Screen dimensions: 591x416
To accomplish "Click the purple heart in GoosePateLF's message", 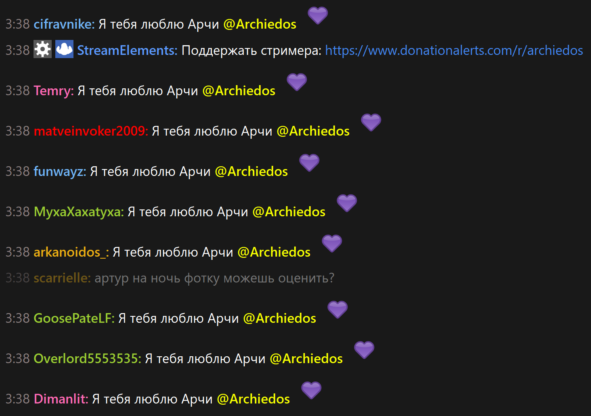I will point(337,310).
